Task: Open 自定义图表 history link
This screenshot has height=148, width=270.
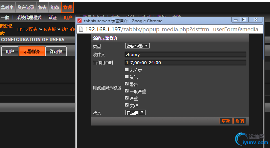Action: click(x=27, y=29)
